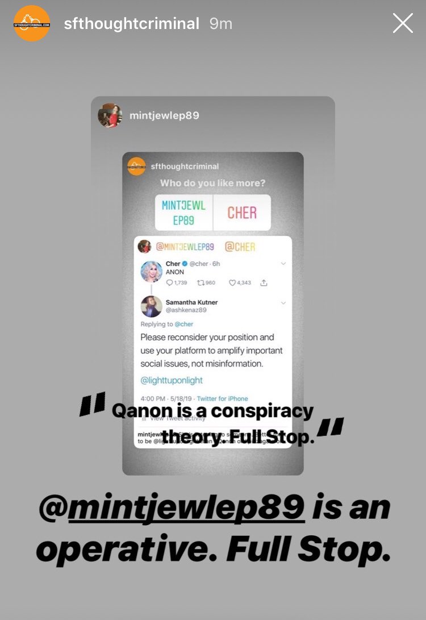The width and height of the screenshot is (426, 620).
Task: Open the @cher reply mention link
Action: [184, 324]
